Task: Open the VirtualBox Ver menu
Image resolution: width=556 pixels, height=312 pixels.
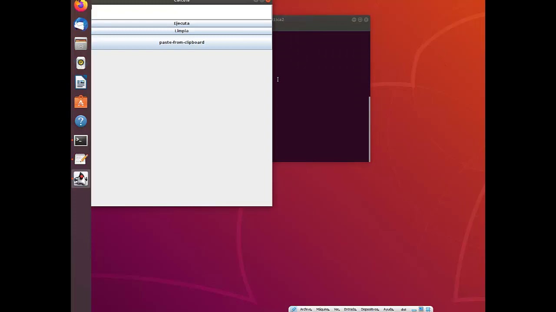Action: click(337, 309)
